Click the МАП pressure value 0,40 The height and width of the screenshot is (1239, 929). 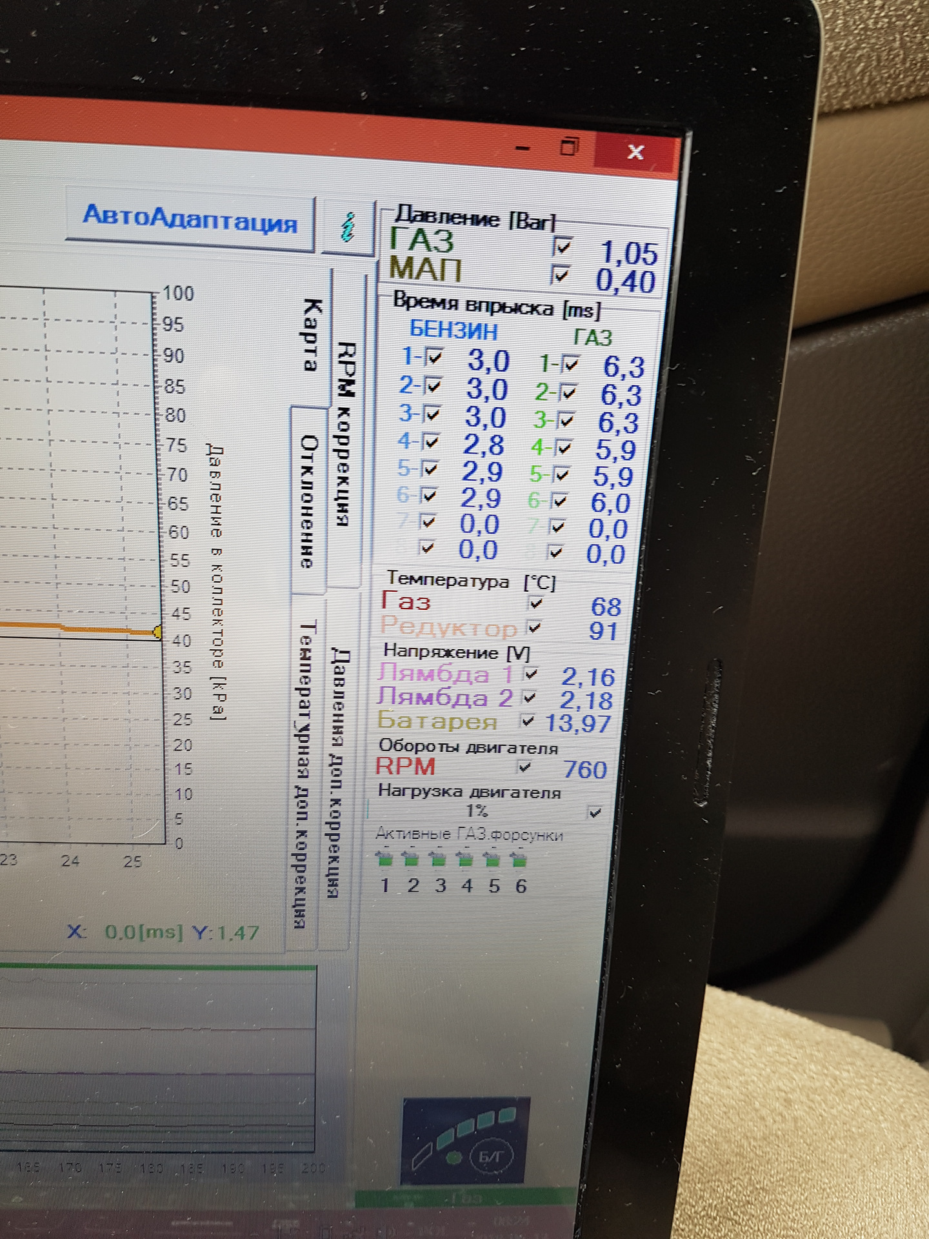(625, 281)
